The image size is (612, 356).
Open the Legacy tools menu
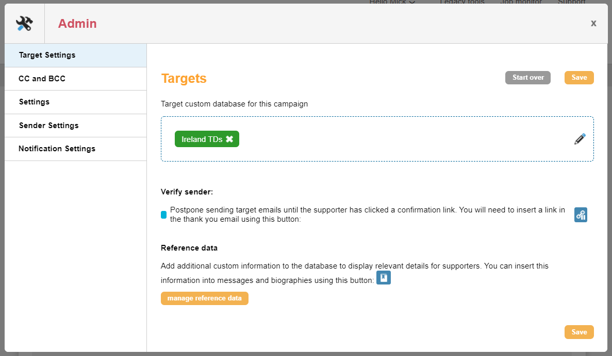pyautogui.click(x=461, y=3)
